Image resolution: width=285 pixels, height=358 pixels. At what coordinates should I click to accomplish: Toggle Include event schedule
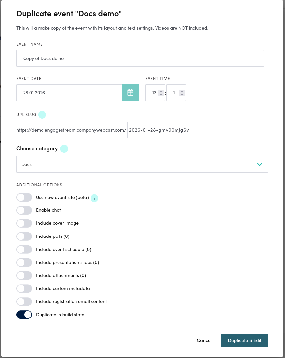[24, 249]
